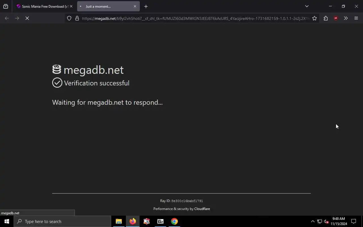Open the clock showing 9:48 AM
The height and width of the screenshot is (227, 363).
tap(339, 221)
